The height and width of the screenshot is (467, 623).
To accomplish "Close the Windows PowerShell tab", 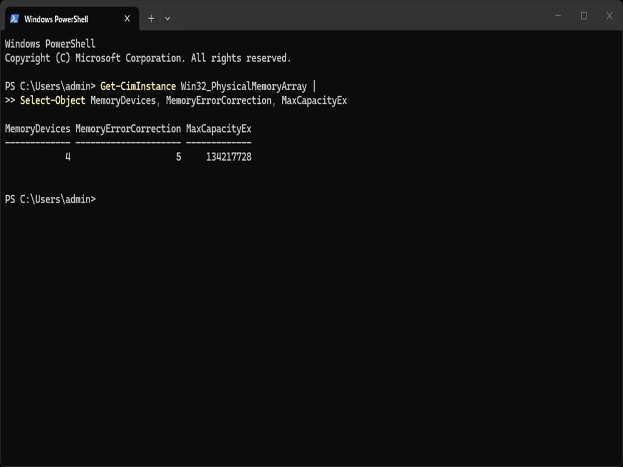I will [127, 19].
